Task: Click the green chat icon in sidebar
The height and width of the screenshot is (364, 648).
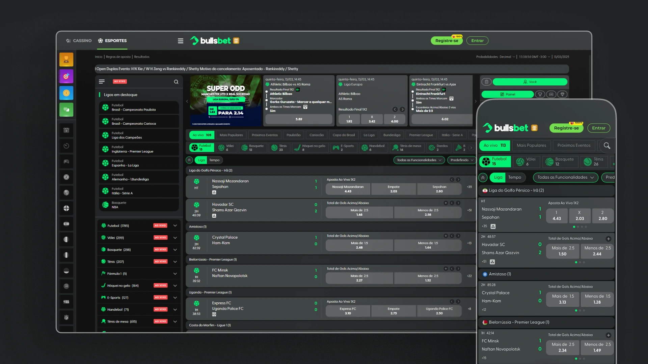Action: click(x=66, y=110)
